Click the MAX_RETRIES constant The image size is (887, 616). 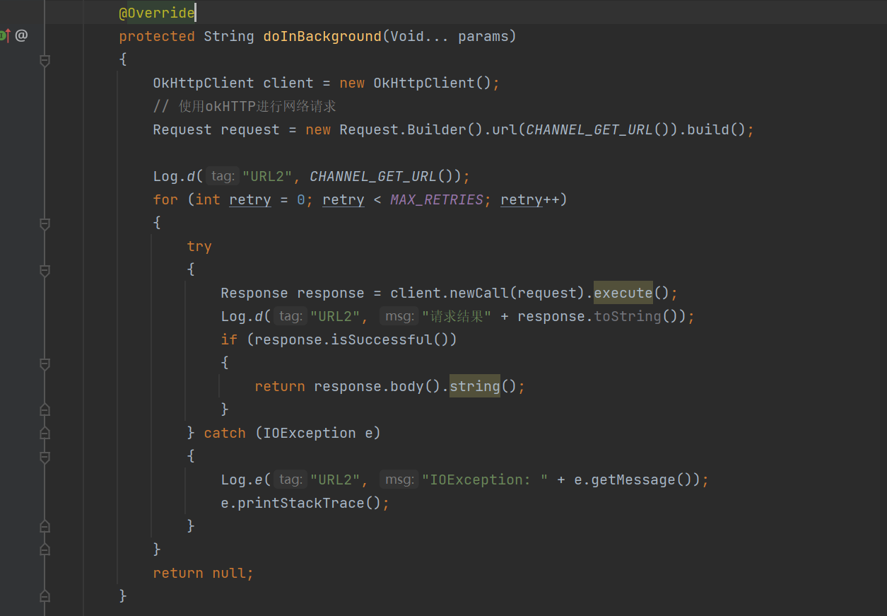[437, 199]
